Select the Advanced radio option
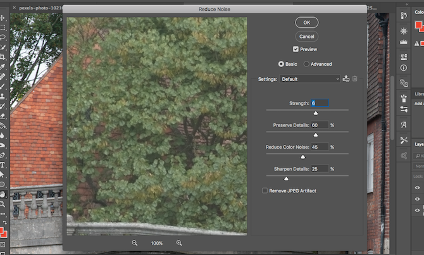The height and width of the screenshot is (255, 424). [307, 64]
